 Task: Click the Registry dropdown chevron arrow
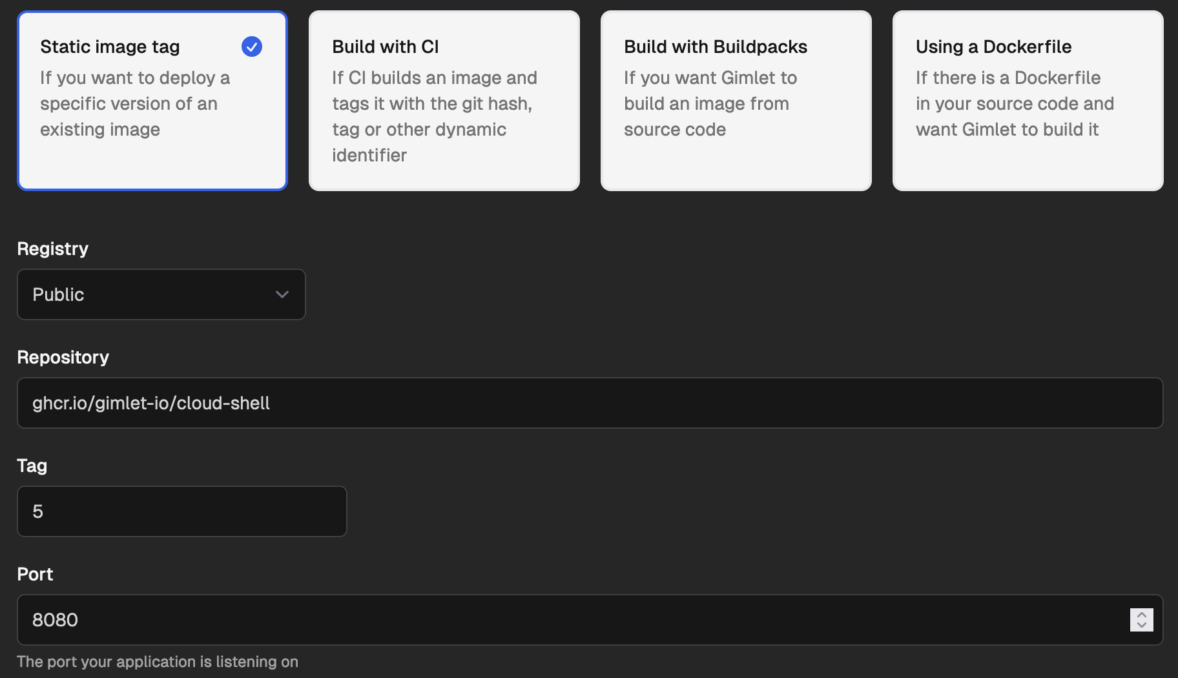coord(282,294)
